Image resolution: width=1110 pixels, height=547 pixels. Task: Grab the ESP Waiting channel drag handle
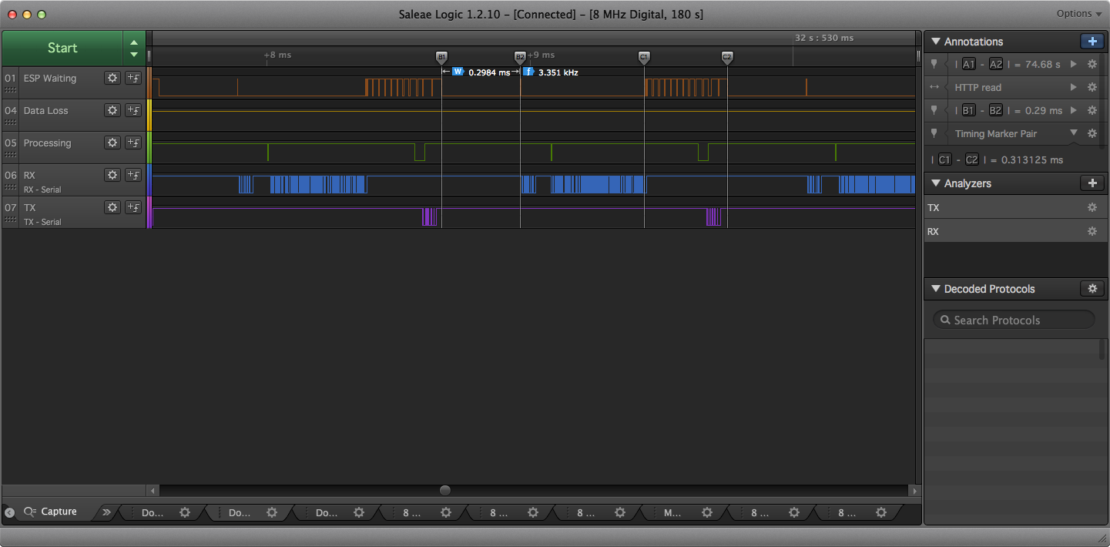10,89
